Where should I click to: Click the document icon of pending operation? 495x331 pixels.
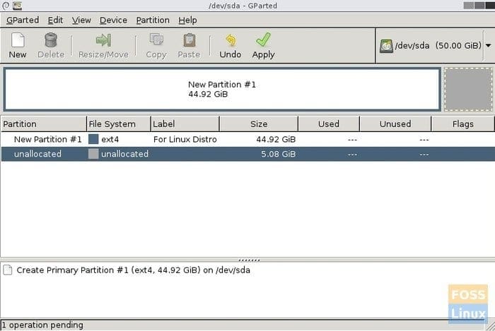coord(8,270)
